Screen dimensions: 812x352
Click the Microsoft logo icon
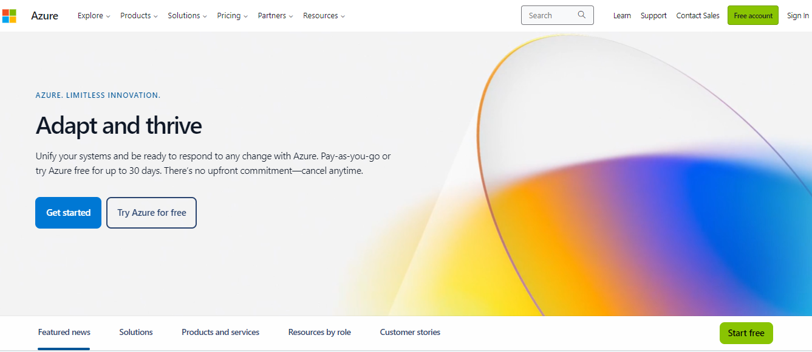tap(9, 16)
